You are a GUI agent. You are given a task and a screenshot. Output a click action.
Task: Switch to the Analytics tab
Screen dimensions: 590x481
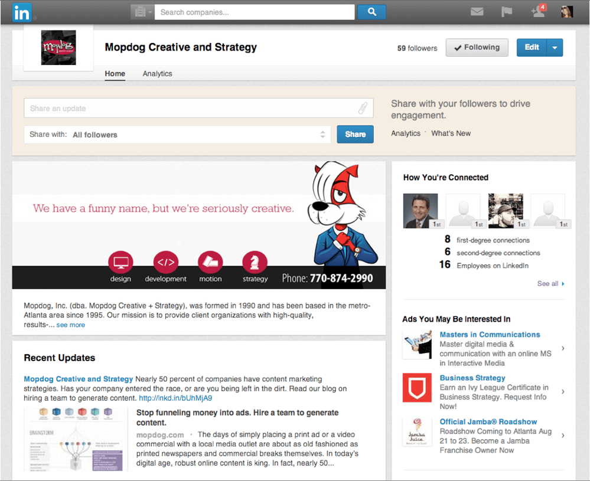(157, 74)
